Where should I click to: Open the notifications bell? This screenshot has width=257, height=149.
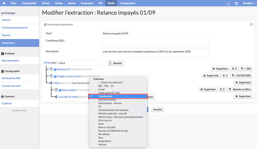click(x=228, y=3)
